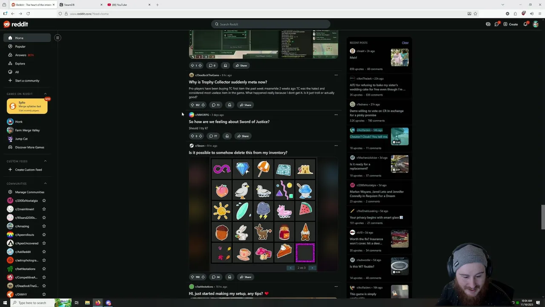Upvote the Trophy Collector post
Image resolution: width=545 pixels, height=307 pixels.
tap(192, 105)
